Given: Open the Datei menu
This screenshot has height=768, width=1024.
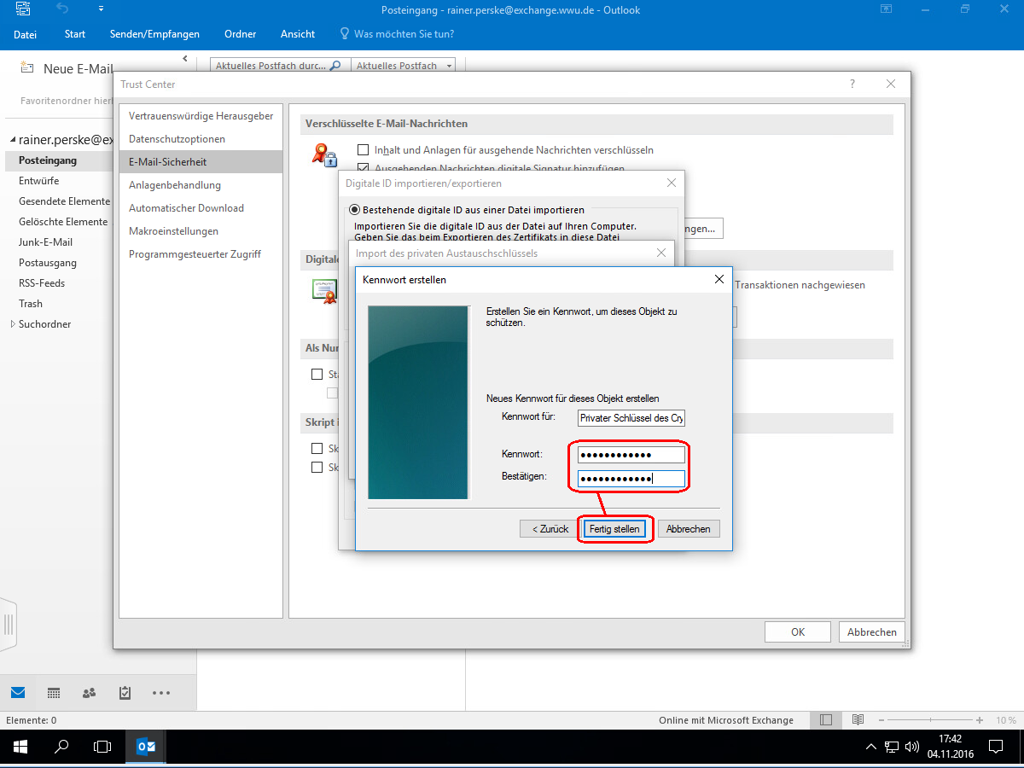Looking at the screenshot, I should click(25, 34).
